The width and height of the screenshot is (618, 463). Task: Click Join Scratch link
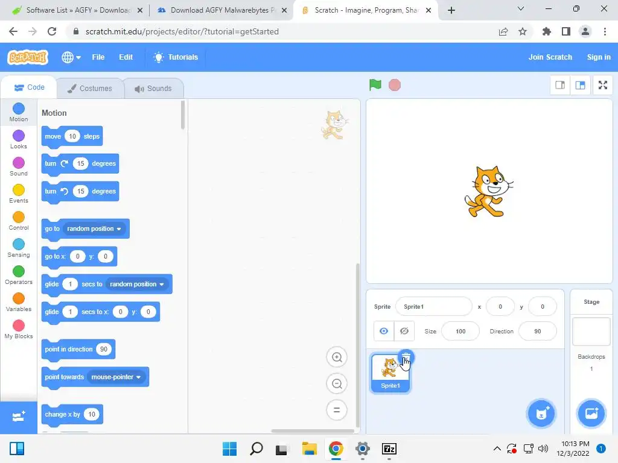pyautogui.click(x=550, y=57)
